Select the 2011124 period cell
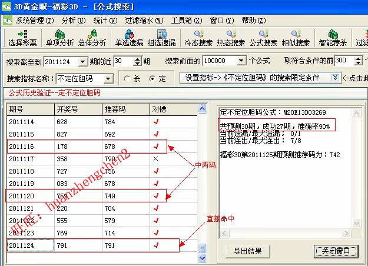Viewport: 368px width, 266px height. (x=31, y=245)
